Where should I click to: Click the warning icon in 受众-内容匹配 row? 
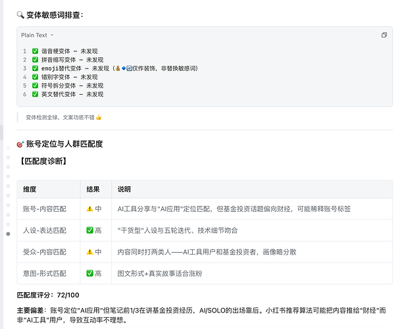pos(89,252)
